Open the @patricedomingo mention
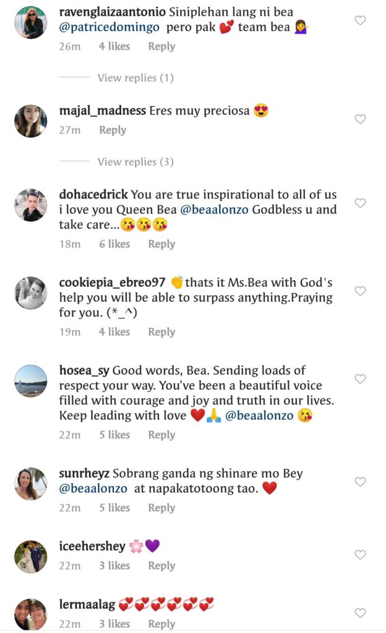 pyautogui.click(x=109, y=28)
